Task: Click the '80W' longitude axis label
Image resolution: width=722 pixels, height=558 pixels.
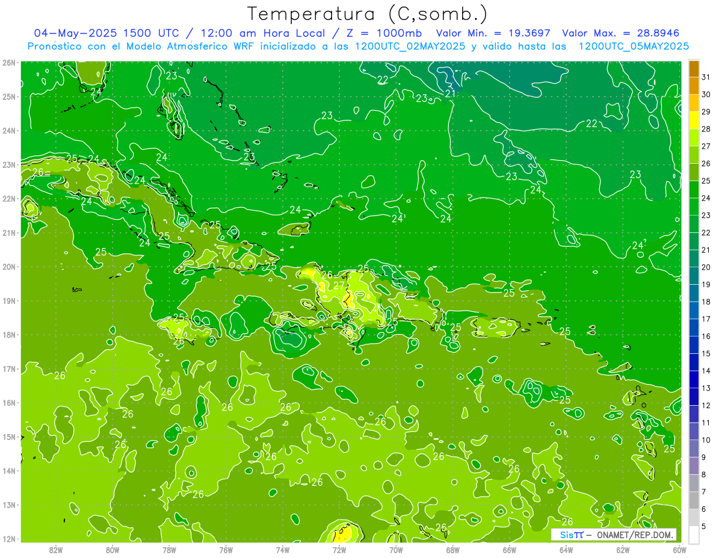Action: [113, 549]
